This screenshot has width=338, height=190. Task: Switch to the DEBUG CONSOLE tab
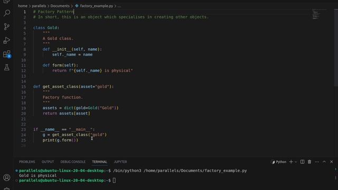pyautogui.click(x=73, y=162)
